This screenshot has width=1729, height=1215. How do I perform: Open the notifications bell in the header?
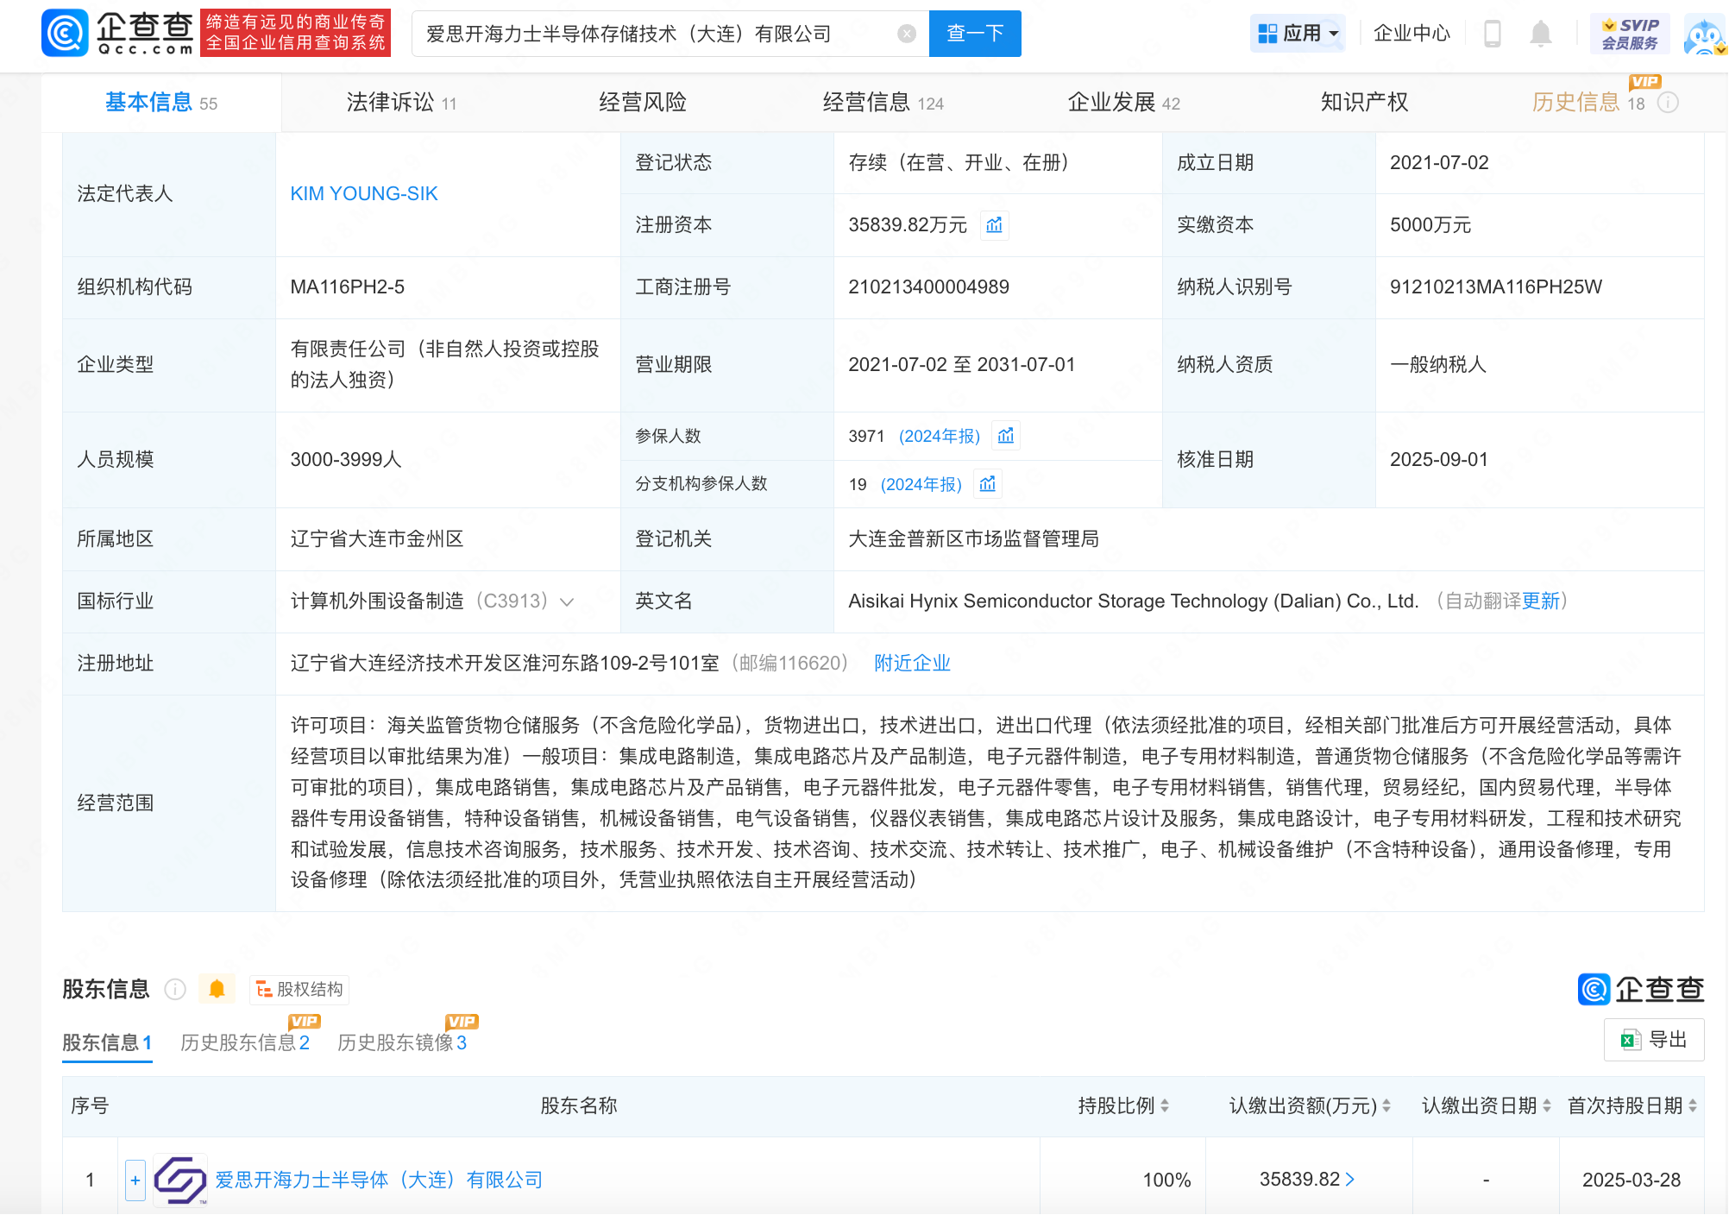(1541, 34)
